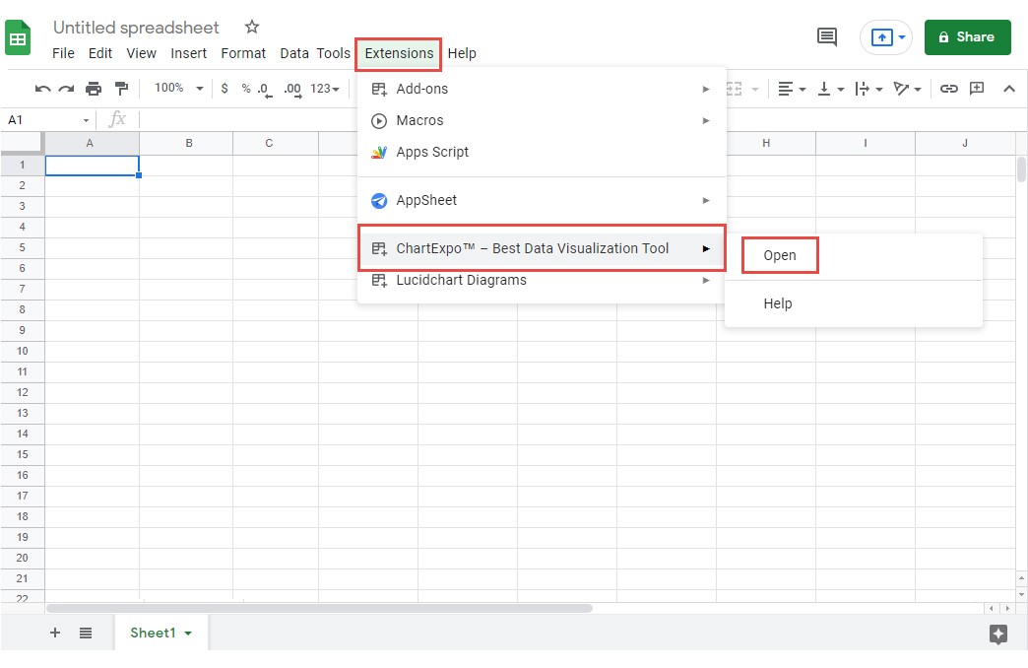Click the select-all corner box
The width and height of the screenshot is (1028, 668).
(x=23, y=143)
